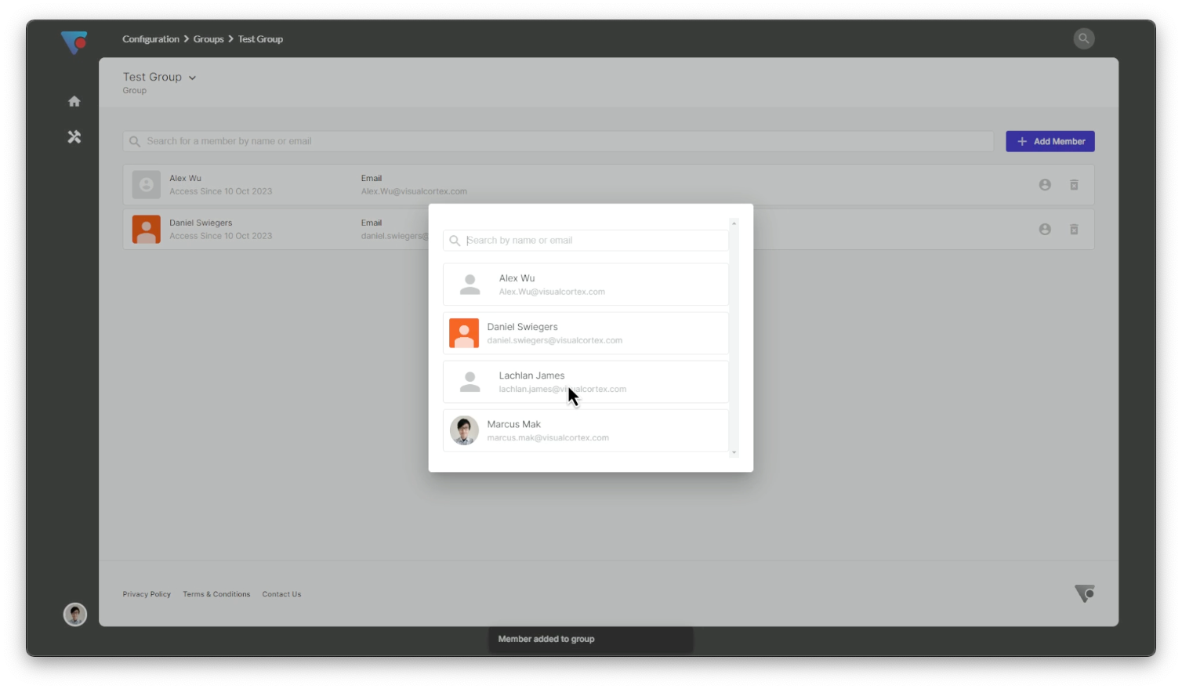This screenshot has width=1182, height=689.
Task: Open the Contact Us link
Action: (x=281, y=594)
